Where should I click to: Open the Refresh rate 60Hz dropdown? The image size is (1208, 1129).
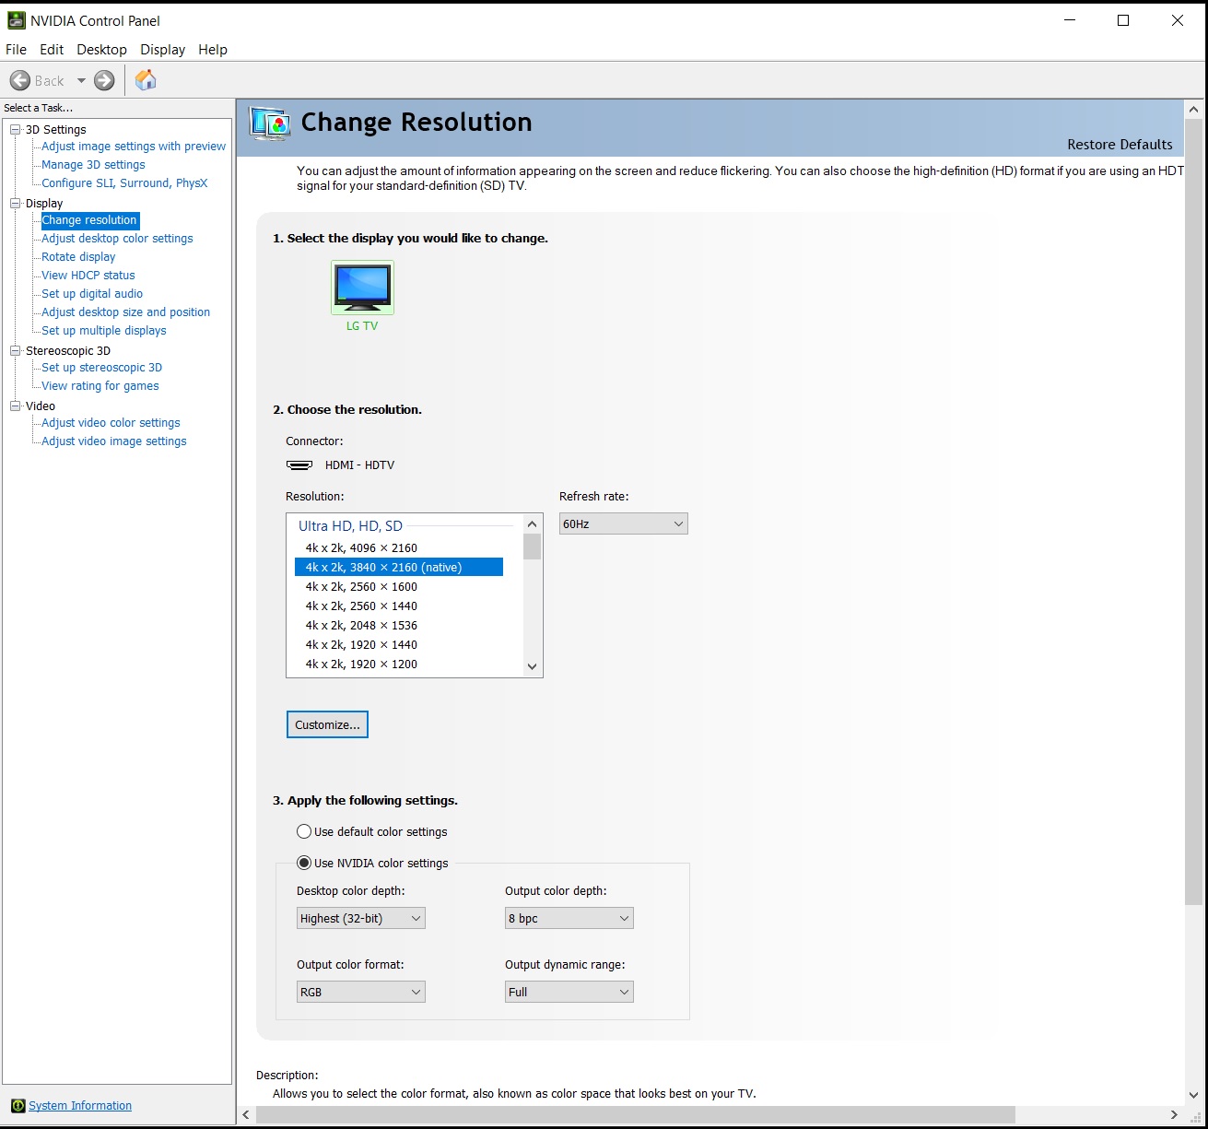pos(623,524)
